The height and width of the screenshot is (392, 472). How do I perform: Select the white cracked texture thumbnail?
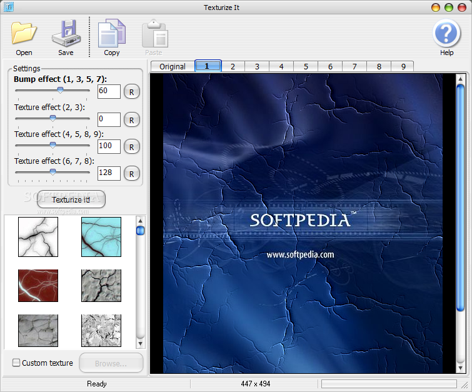pos(38,237)
